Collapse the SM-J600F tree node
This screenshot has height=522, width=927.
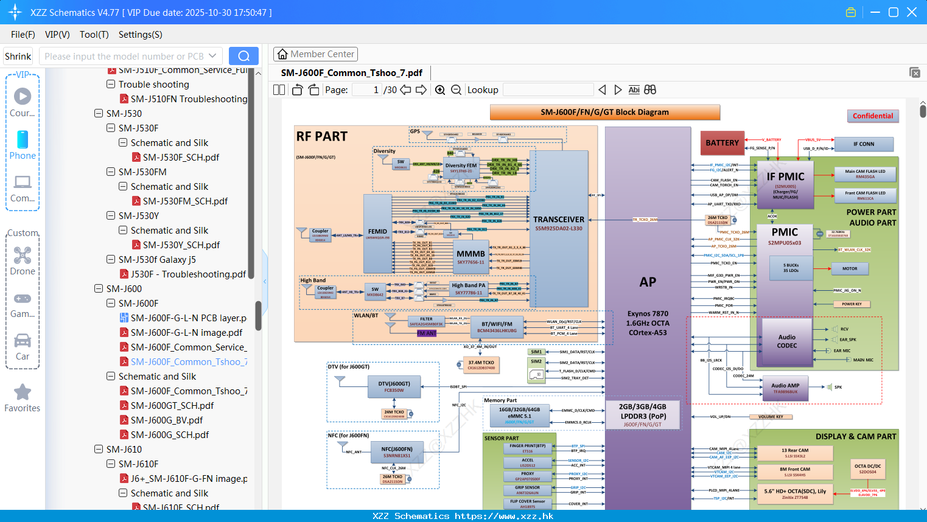click(x=111, y=303)
